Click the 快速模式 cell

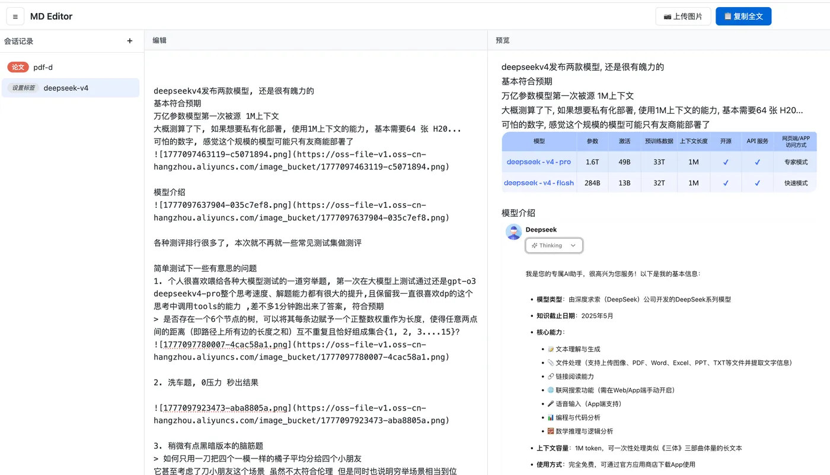796,183
